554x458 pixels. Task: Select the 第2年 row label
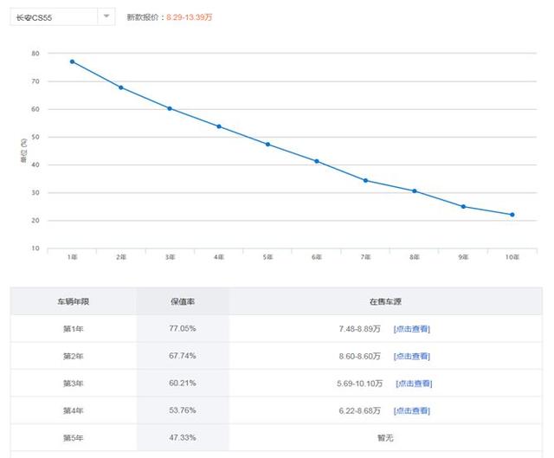(73, 356)
